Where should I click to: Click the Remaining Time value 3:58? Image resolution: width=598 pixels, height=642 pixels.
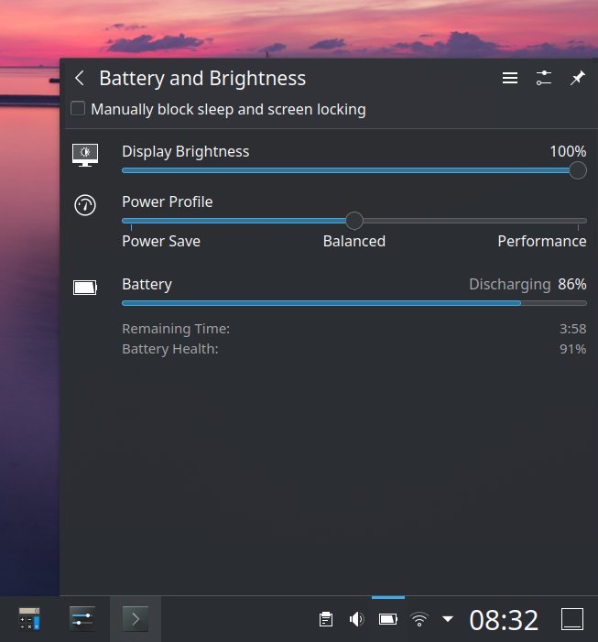coord(572,329)
